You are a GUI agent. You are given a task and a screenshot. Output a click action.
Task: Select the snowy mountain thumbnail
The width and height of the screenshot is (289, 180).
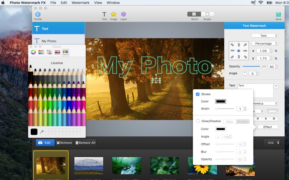tap(89, 166)
